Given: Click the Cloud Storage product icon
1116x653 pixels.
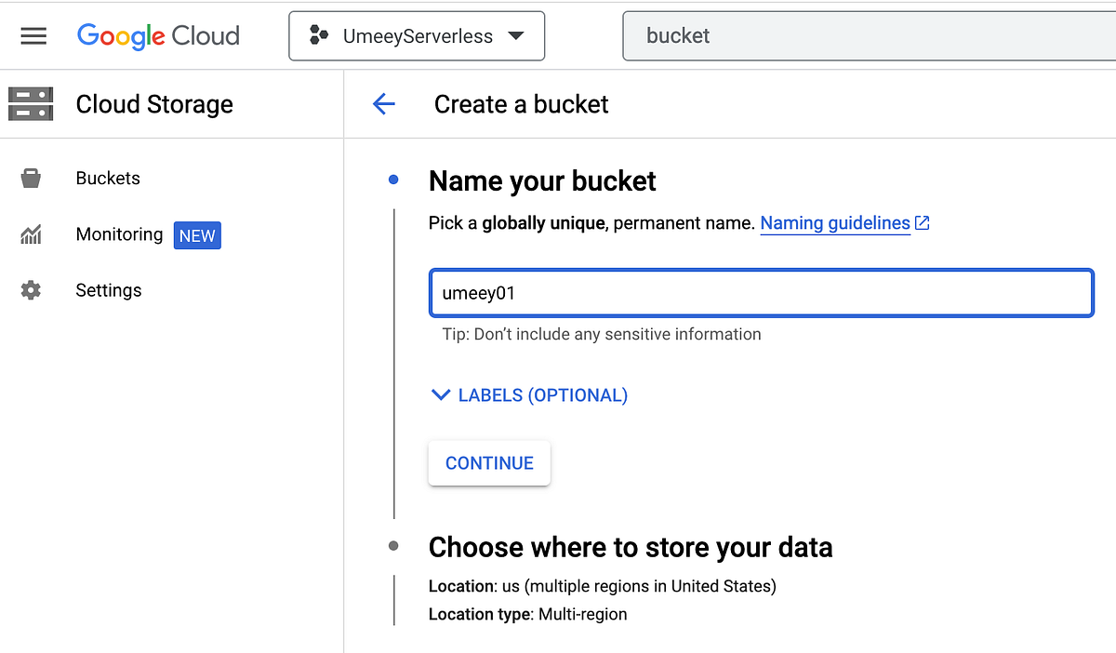Looking at the screenshot, I should click(31, 103).
